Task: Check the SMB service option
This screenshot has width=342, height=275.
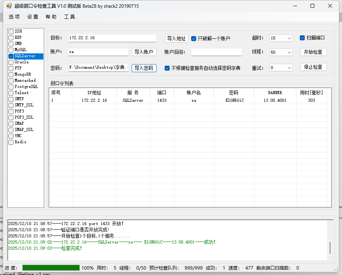Action: 11,44
